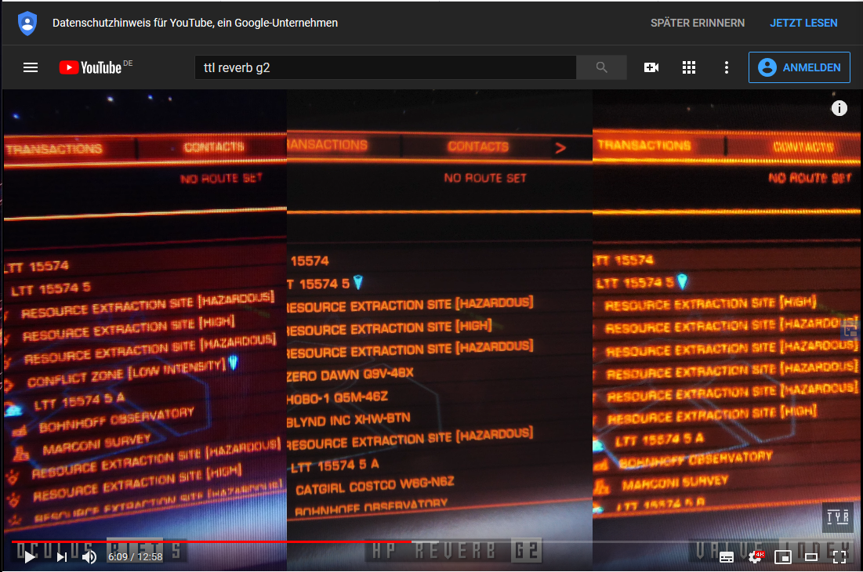Open the create video camera icon

[x=651, y=67]
